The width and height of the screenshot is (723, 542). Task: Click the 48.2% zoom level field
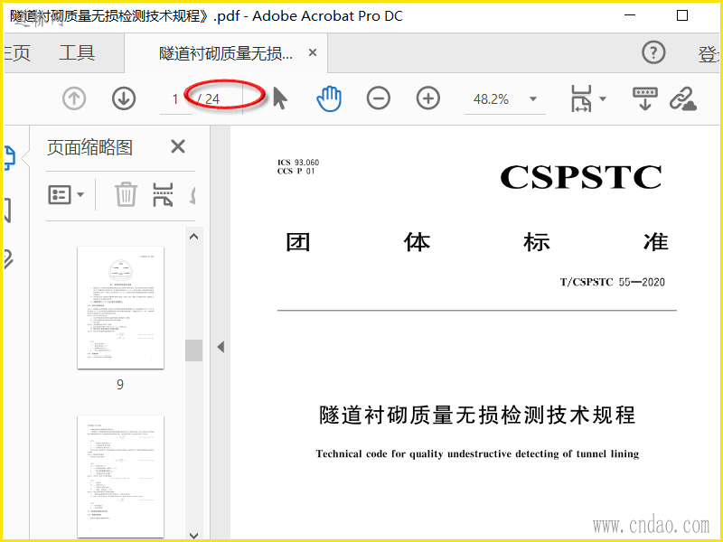pos(491,99)
